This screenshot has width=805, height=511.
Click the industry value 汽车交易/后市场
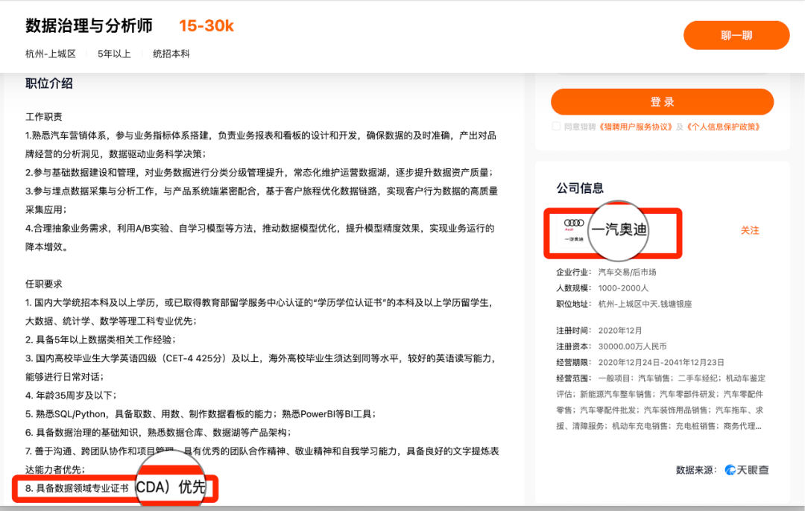(628, 272)
